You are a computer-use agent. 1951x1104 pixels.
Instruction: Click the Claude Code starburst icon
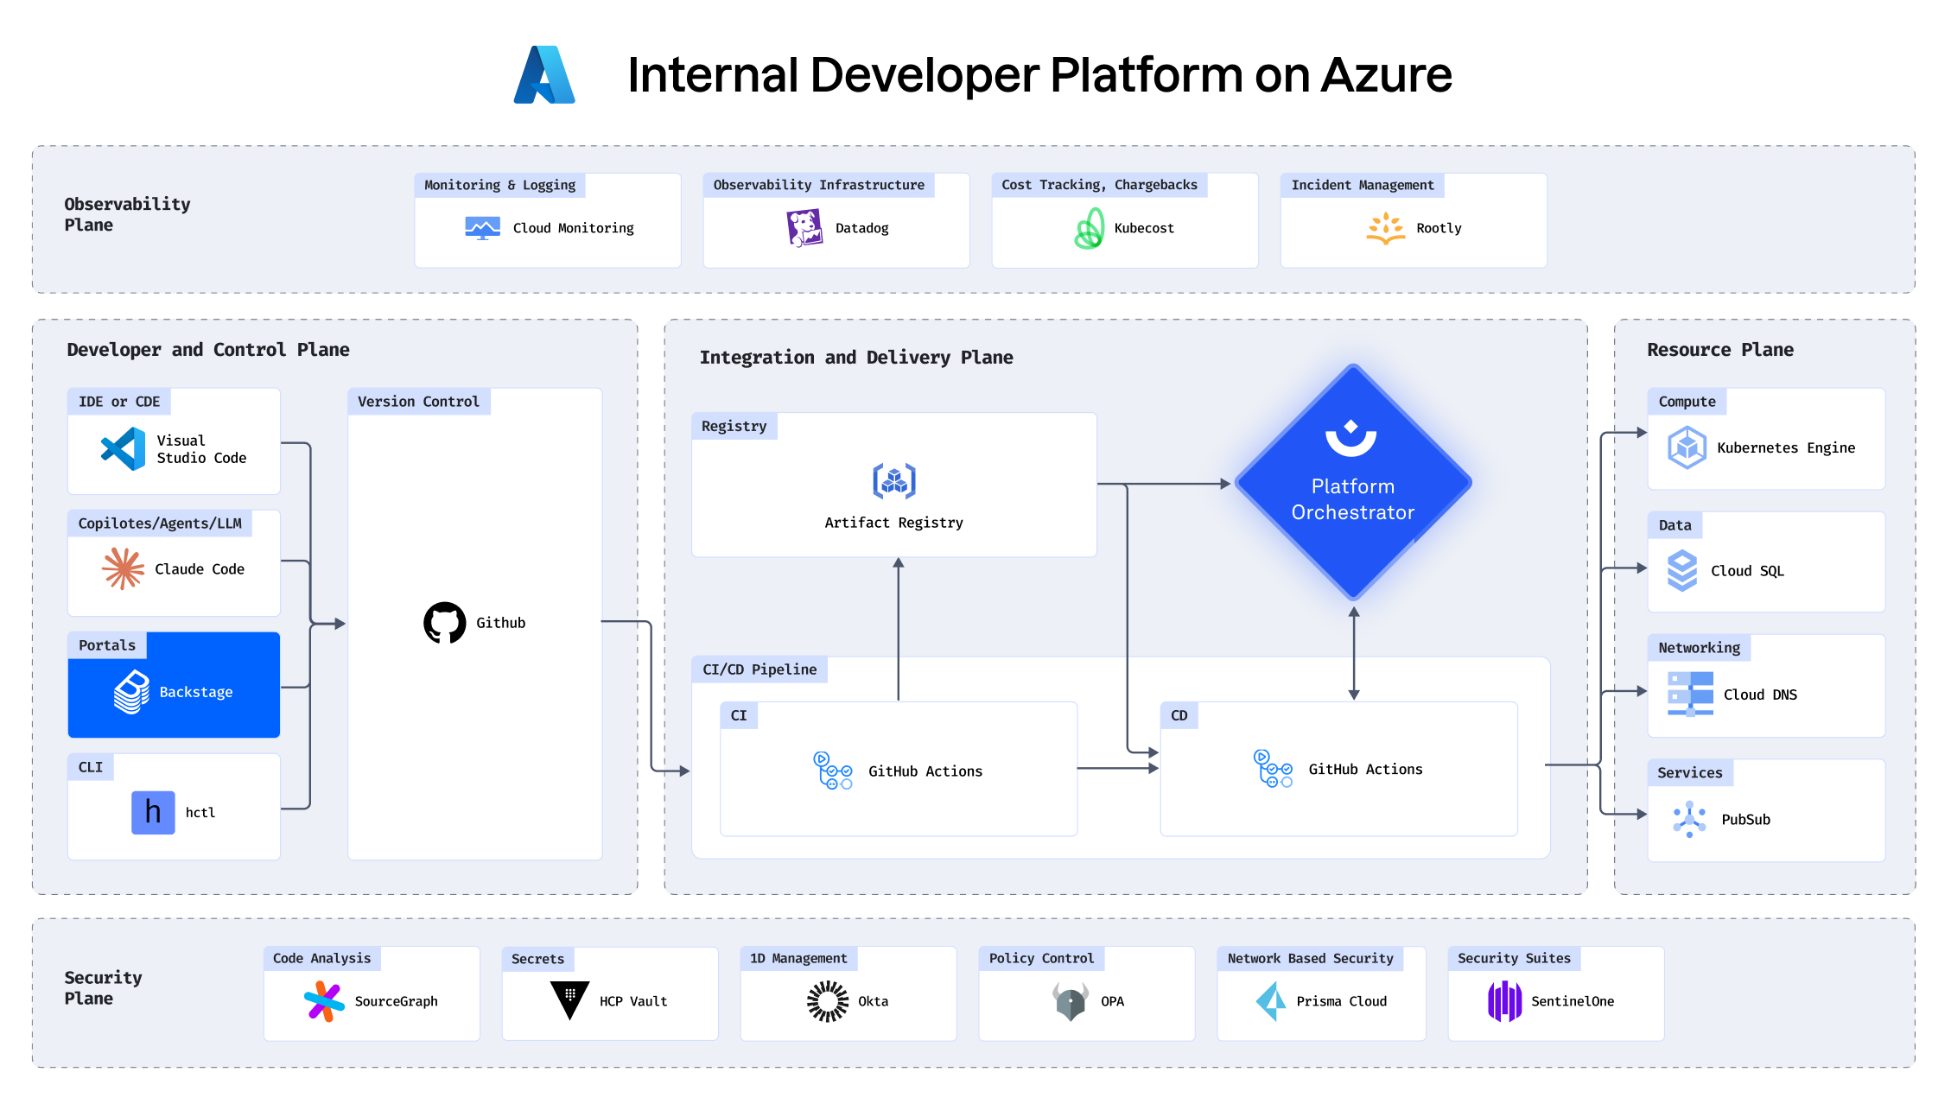123,568
